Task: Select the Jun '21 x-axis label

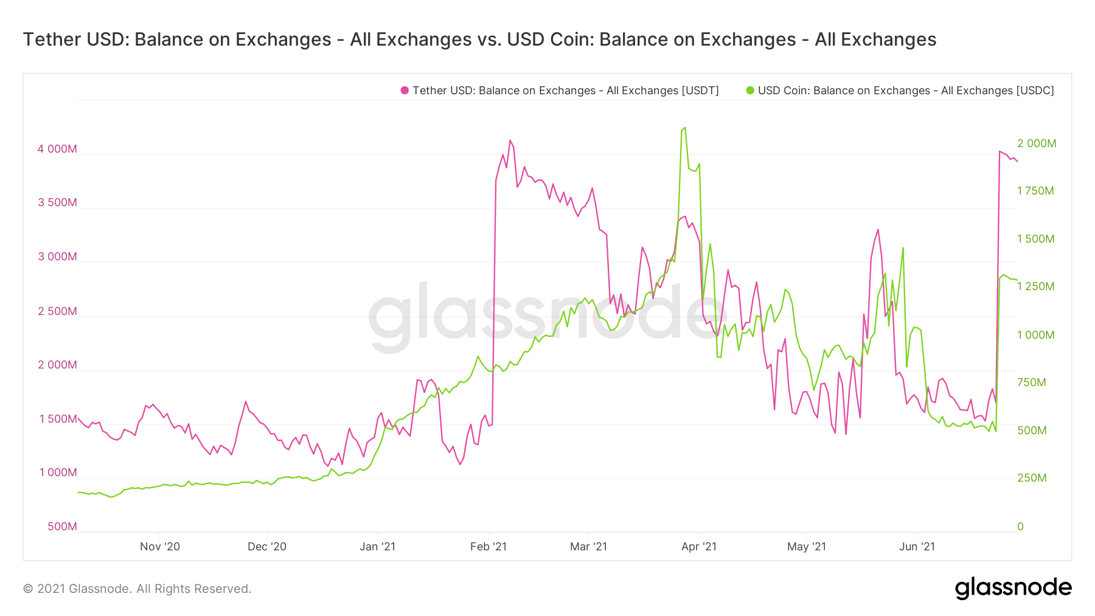Action: 917,546
